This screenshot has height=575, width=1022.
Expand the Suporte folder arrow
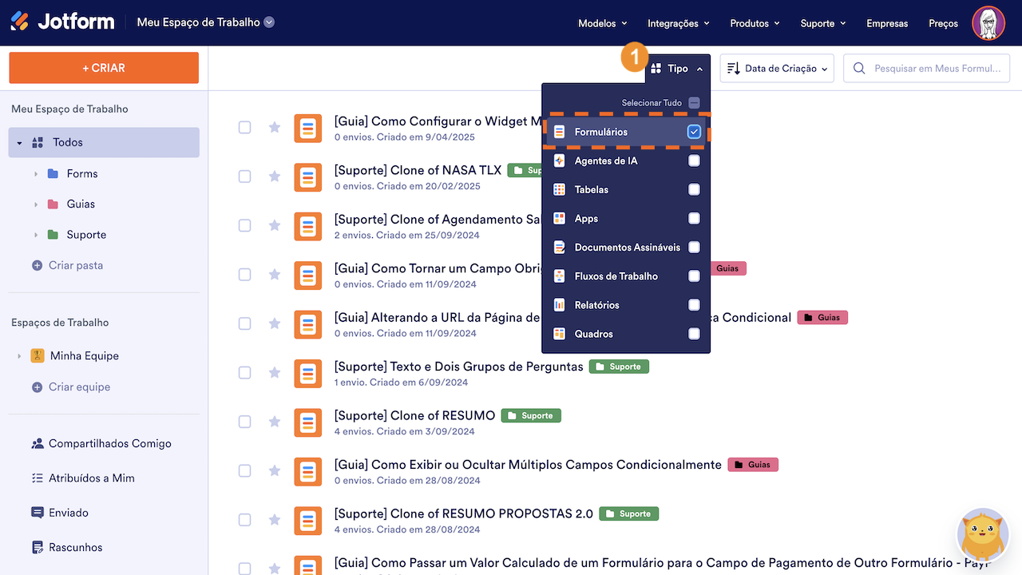coord(36,235)
